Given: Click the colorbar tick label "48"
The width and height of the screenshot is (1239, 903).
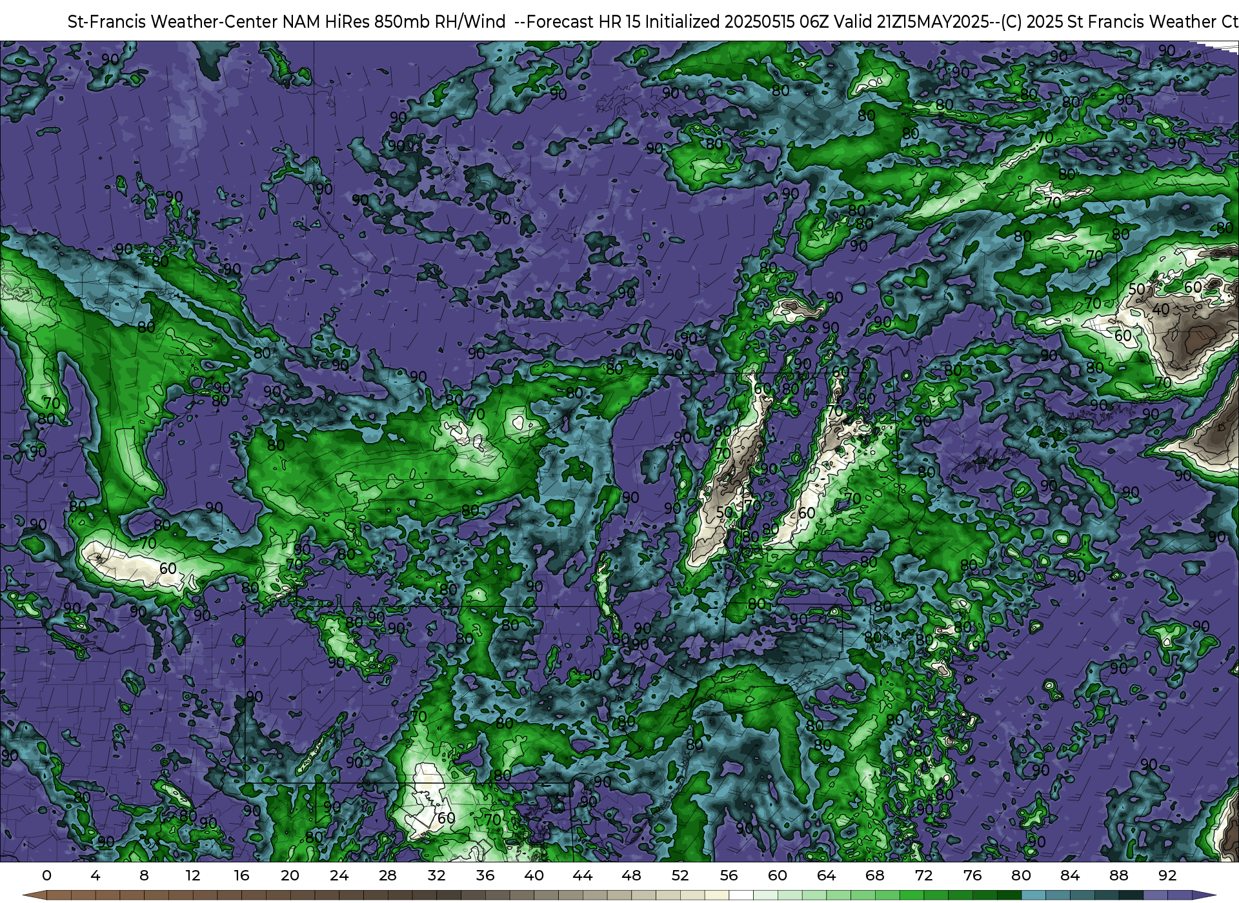Looking at the screenshot, I should click(631, 875).
